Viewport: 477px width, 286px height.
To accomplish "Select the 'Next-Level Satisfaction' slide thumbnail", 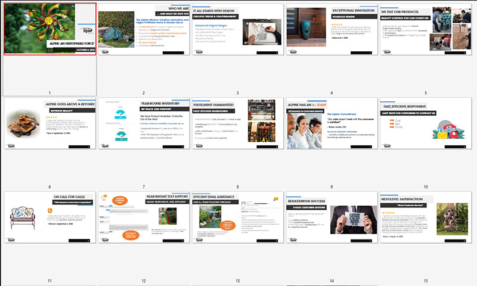I will coord(426,217).
